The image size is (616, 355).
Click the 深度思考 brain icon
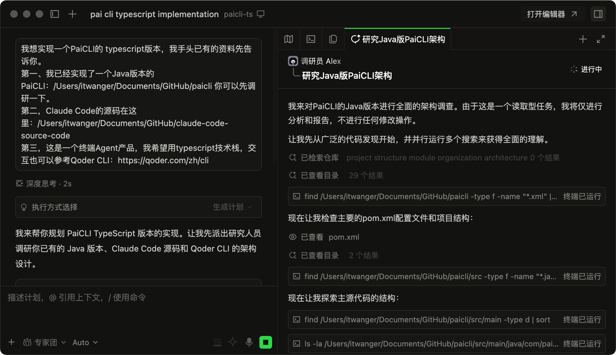click(19, 184)
